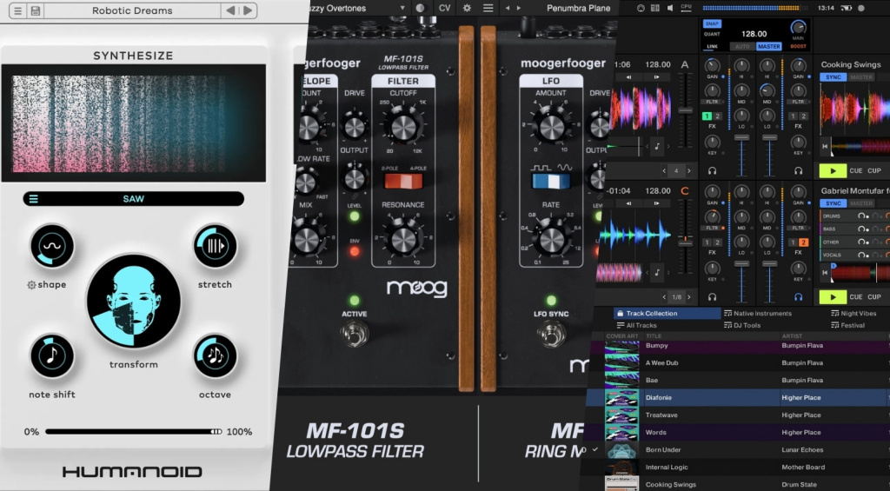The height and width of the screenshot is (491, 890).
Task: Toggle QUANT in Traktor master panel
Action: tap(712, 34)
